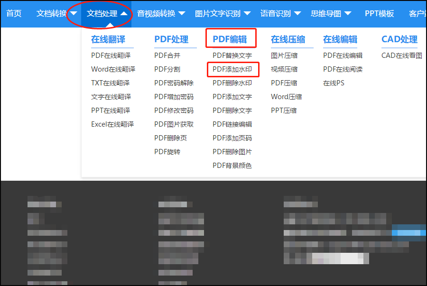Expand the 音视频转换 dropdown arrow
Viewport: 427px width, 286px height.
pos(182,13)
